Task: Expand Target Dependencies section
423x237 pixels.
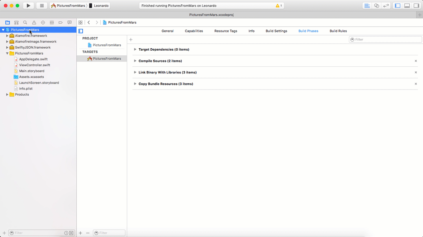Action: 135,49
